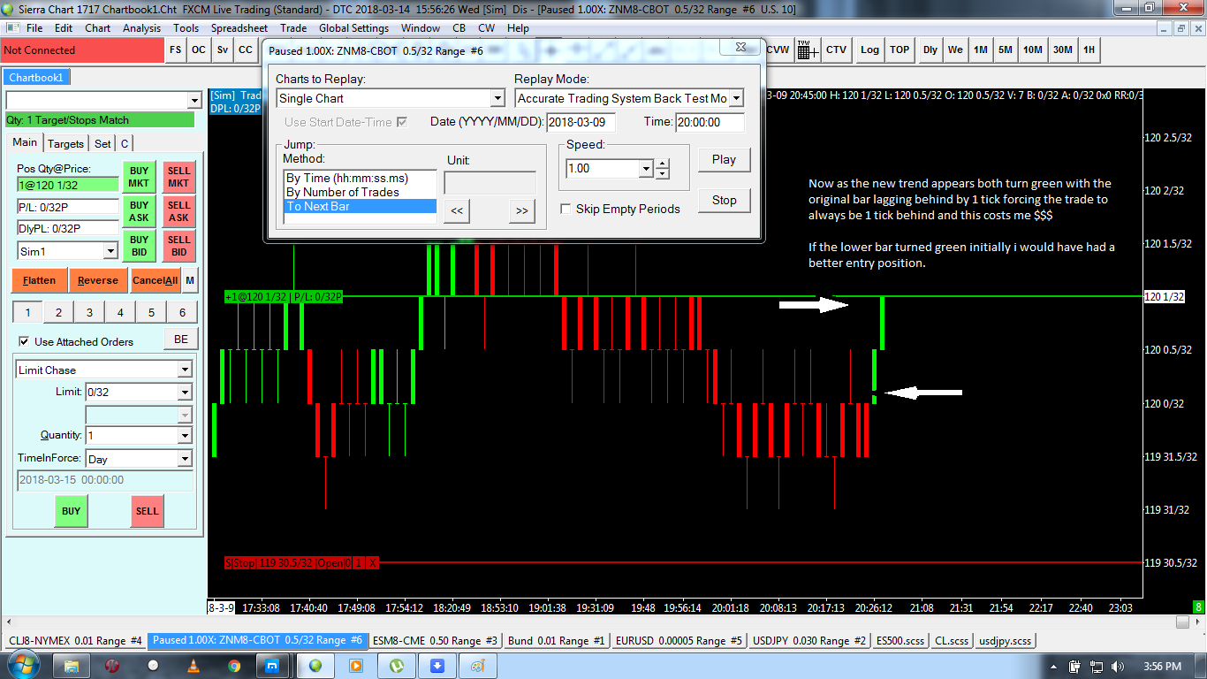Open the C tab in trade window
Image resolution: width=1207 pixels, height=679 pixels.
[125, 143]
